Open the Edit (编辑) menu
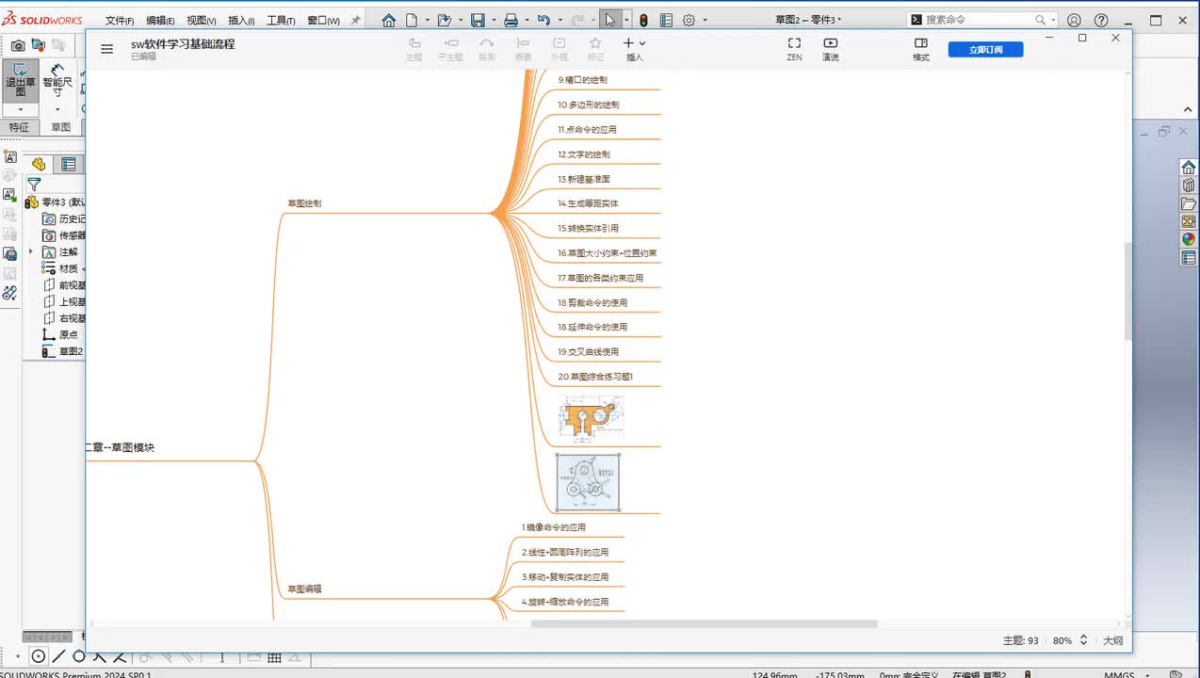This screenshot has height=678, width=1200. pyautogui.click(x=160, y=20)
